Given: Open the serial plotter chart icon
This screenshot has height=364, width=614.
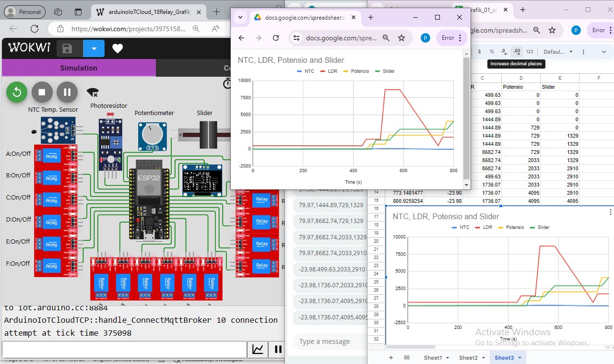Looking at the screenshot, I should coord(258,349).
